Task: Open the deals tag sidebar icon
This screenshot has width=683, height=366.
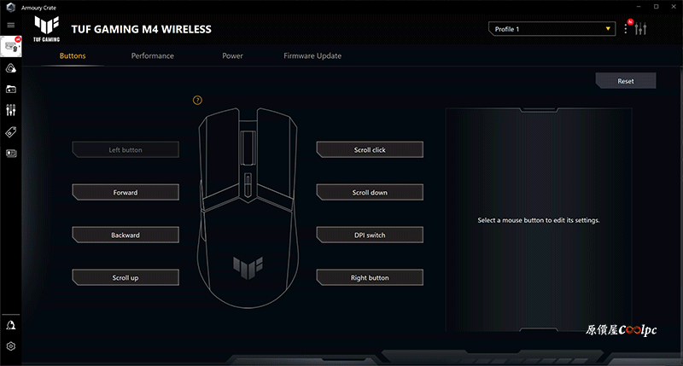Action: 11,132
